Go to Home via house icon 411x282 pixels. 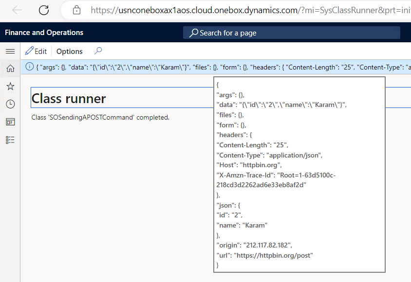10,68
